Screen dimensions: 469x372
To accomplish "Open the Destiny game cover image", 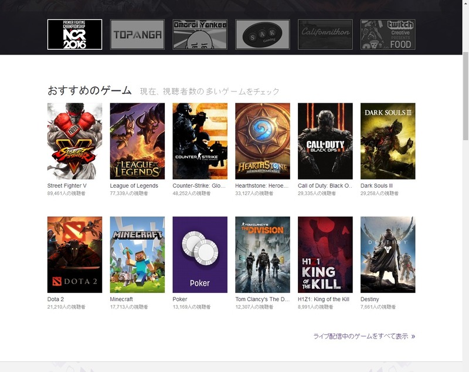I will (x=388, y=255).
